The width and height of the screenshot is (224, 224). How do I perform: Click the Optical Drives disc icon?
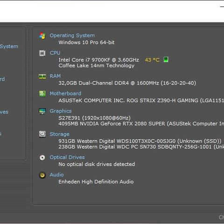click(x=42, y=158)
